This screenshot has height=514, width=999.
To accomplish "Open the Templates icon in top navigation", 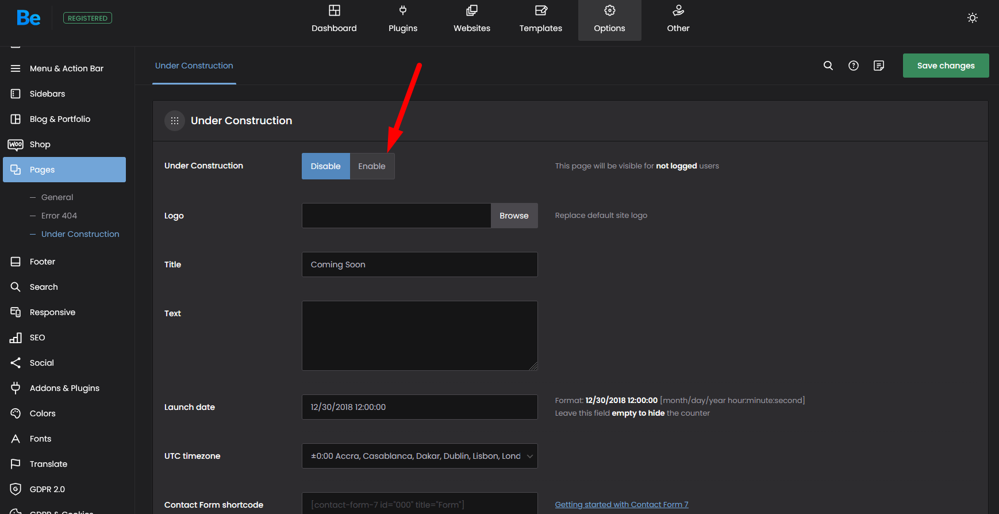I will [x=541, y=10].
